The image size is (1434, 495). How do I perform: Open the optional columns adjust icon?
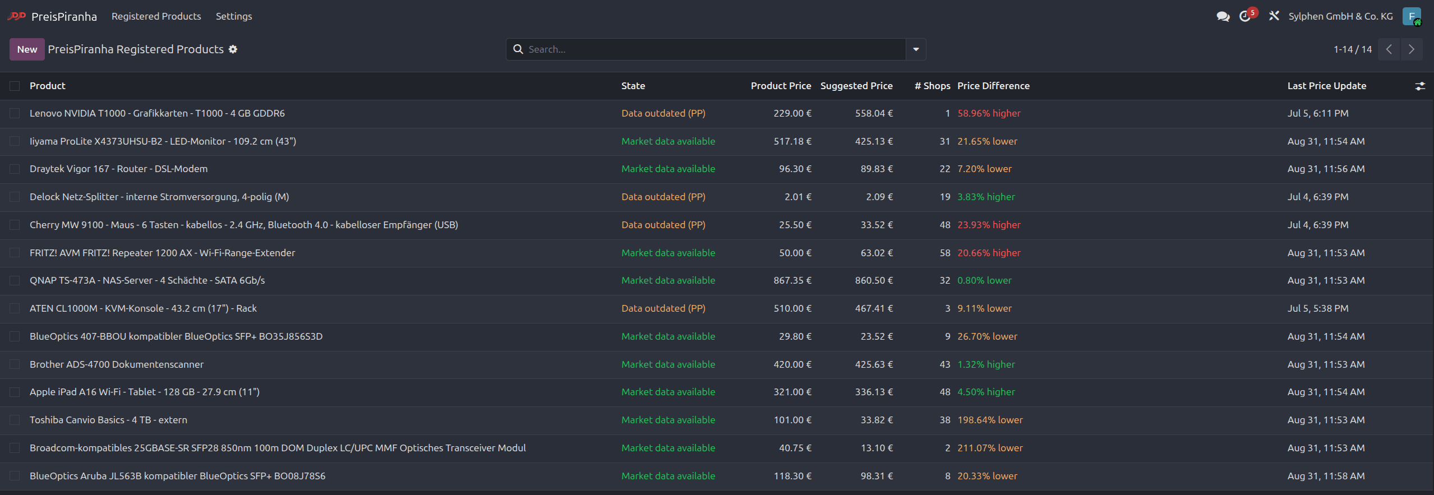[x=1419, y=86]
